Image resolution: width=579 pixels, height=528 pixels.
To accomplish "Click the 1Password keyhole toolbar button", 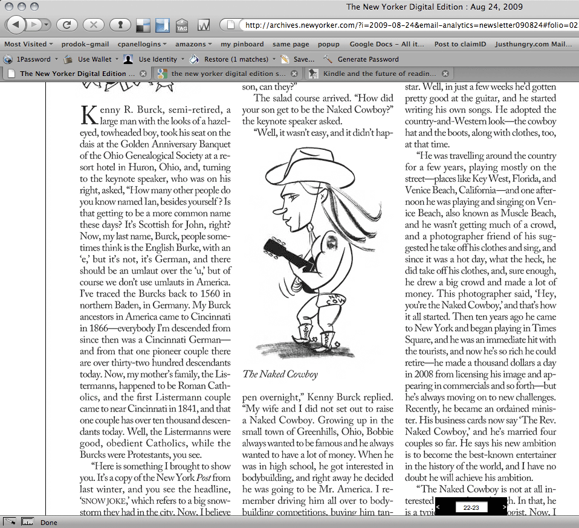I will click(120, 25).
